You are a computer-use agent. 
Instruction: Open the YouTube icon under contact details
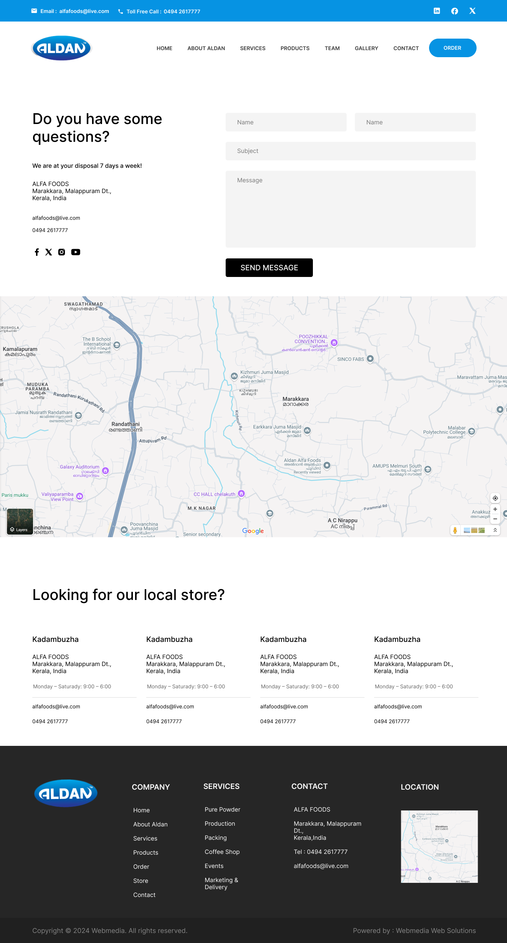[x=76, y=252]
